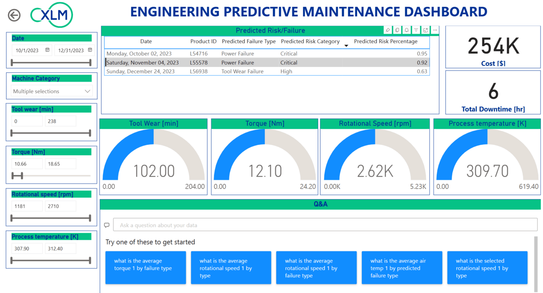This screenshot has height=293, width=543.
Task: Select average rotational speed by failure type suggestion
Action: tap(316, 268)
